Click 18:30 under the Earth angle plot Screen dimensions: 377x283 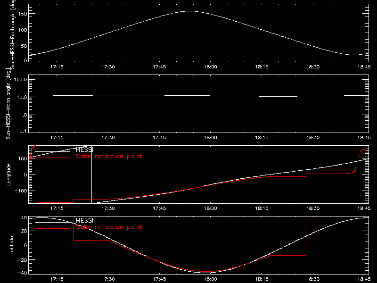[313, 67]
